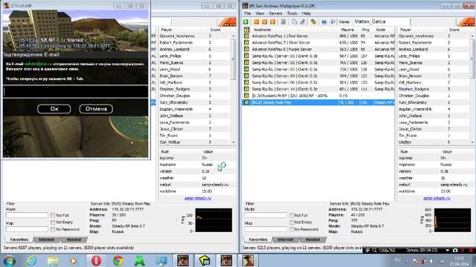Sort server list by Ping column
Image resolution: width=476 pixels, height=267 pixels.
pos(365,30)
